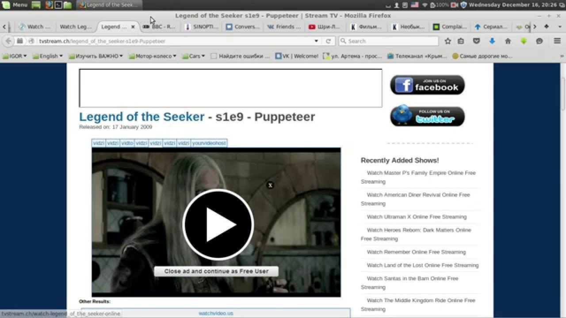Switch to the Watch Leg... tab
The width and height of the screenshot is (566, 318).
[75, 26]
